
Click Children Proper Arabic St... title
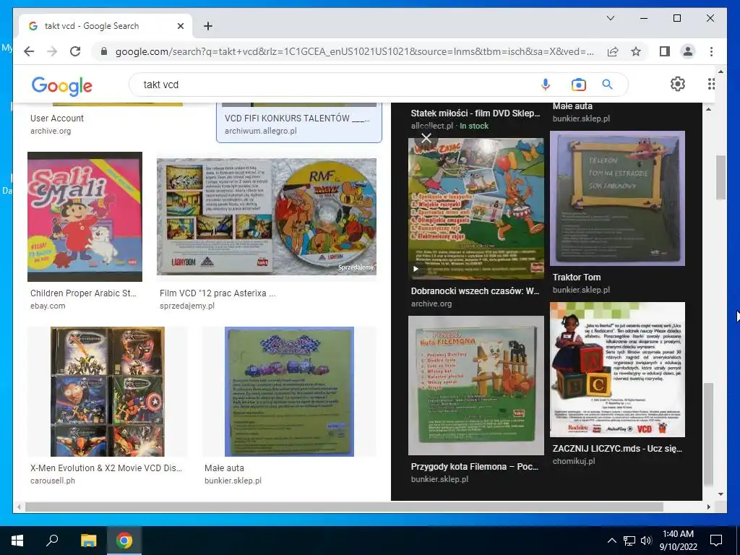click(x=83, y=293)
